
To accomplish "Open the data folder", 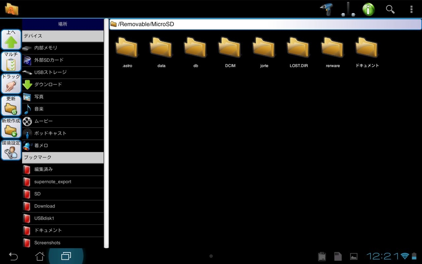I will click(x=161, y=52).
